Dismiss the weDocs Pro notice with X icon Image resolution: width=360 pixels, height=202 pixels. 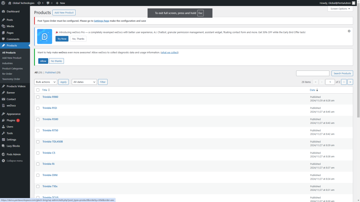[x=349, y=31]
